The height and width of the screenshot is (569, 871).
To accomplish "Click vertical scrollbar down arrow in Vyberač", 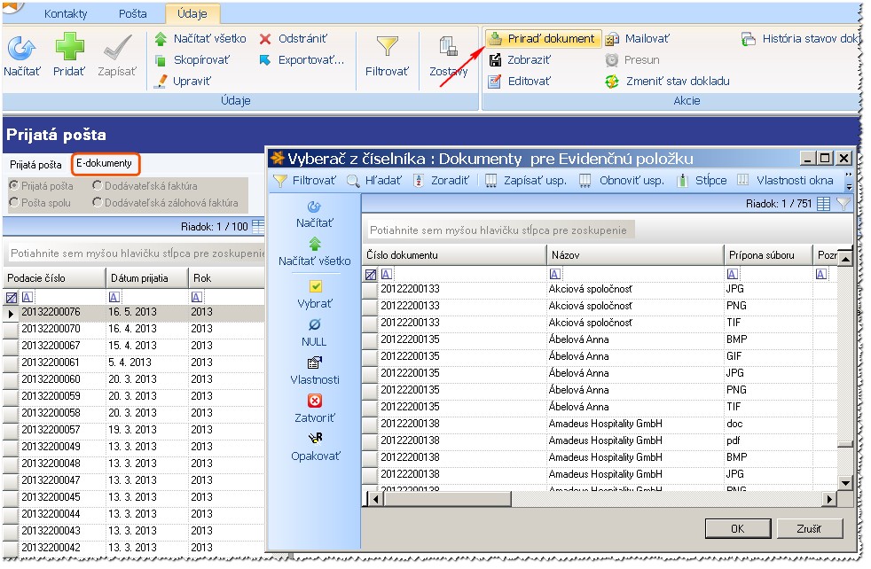I will [x=845, y=483].
